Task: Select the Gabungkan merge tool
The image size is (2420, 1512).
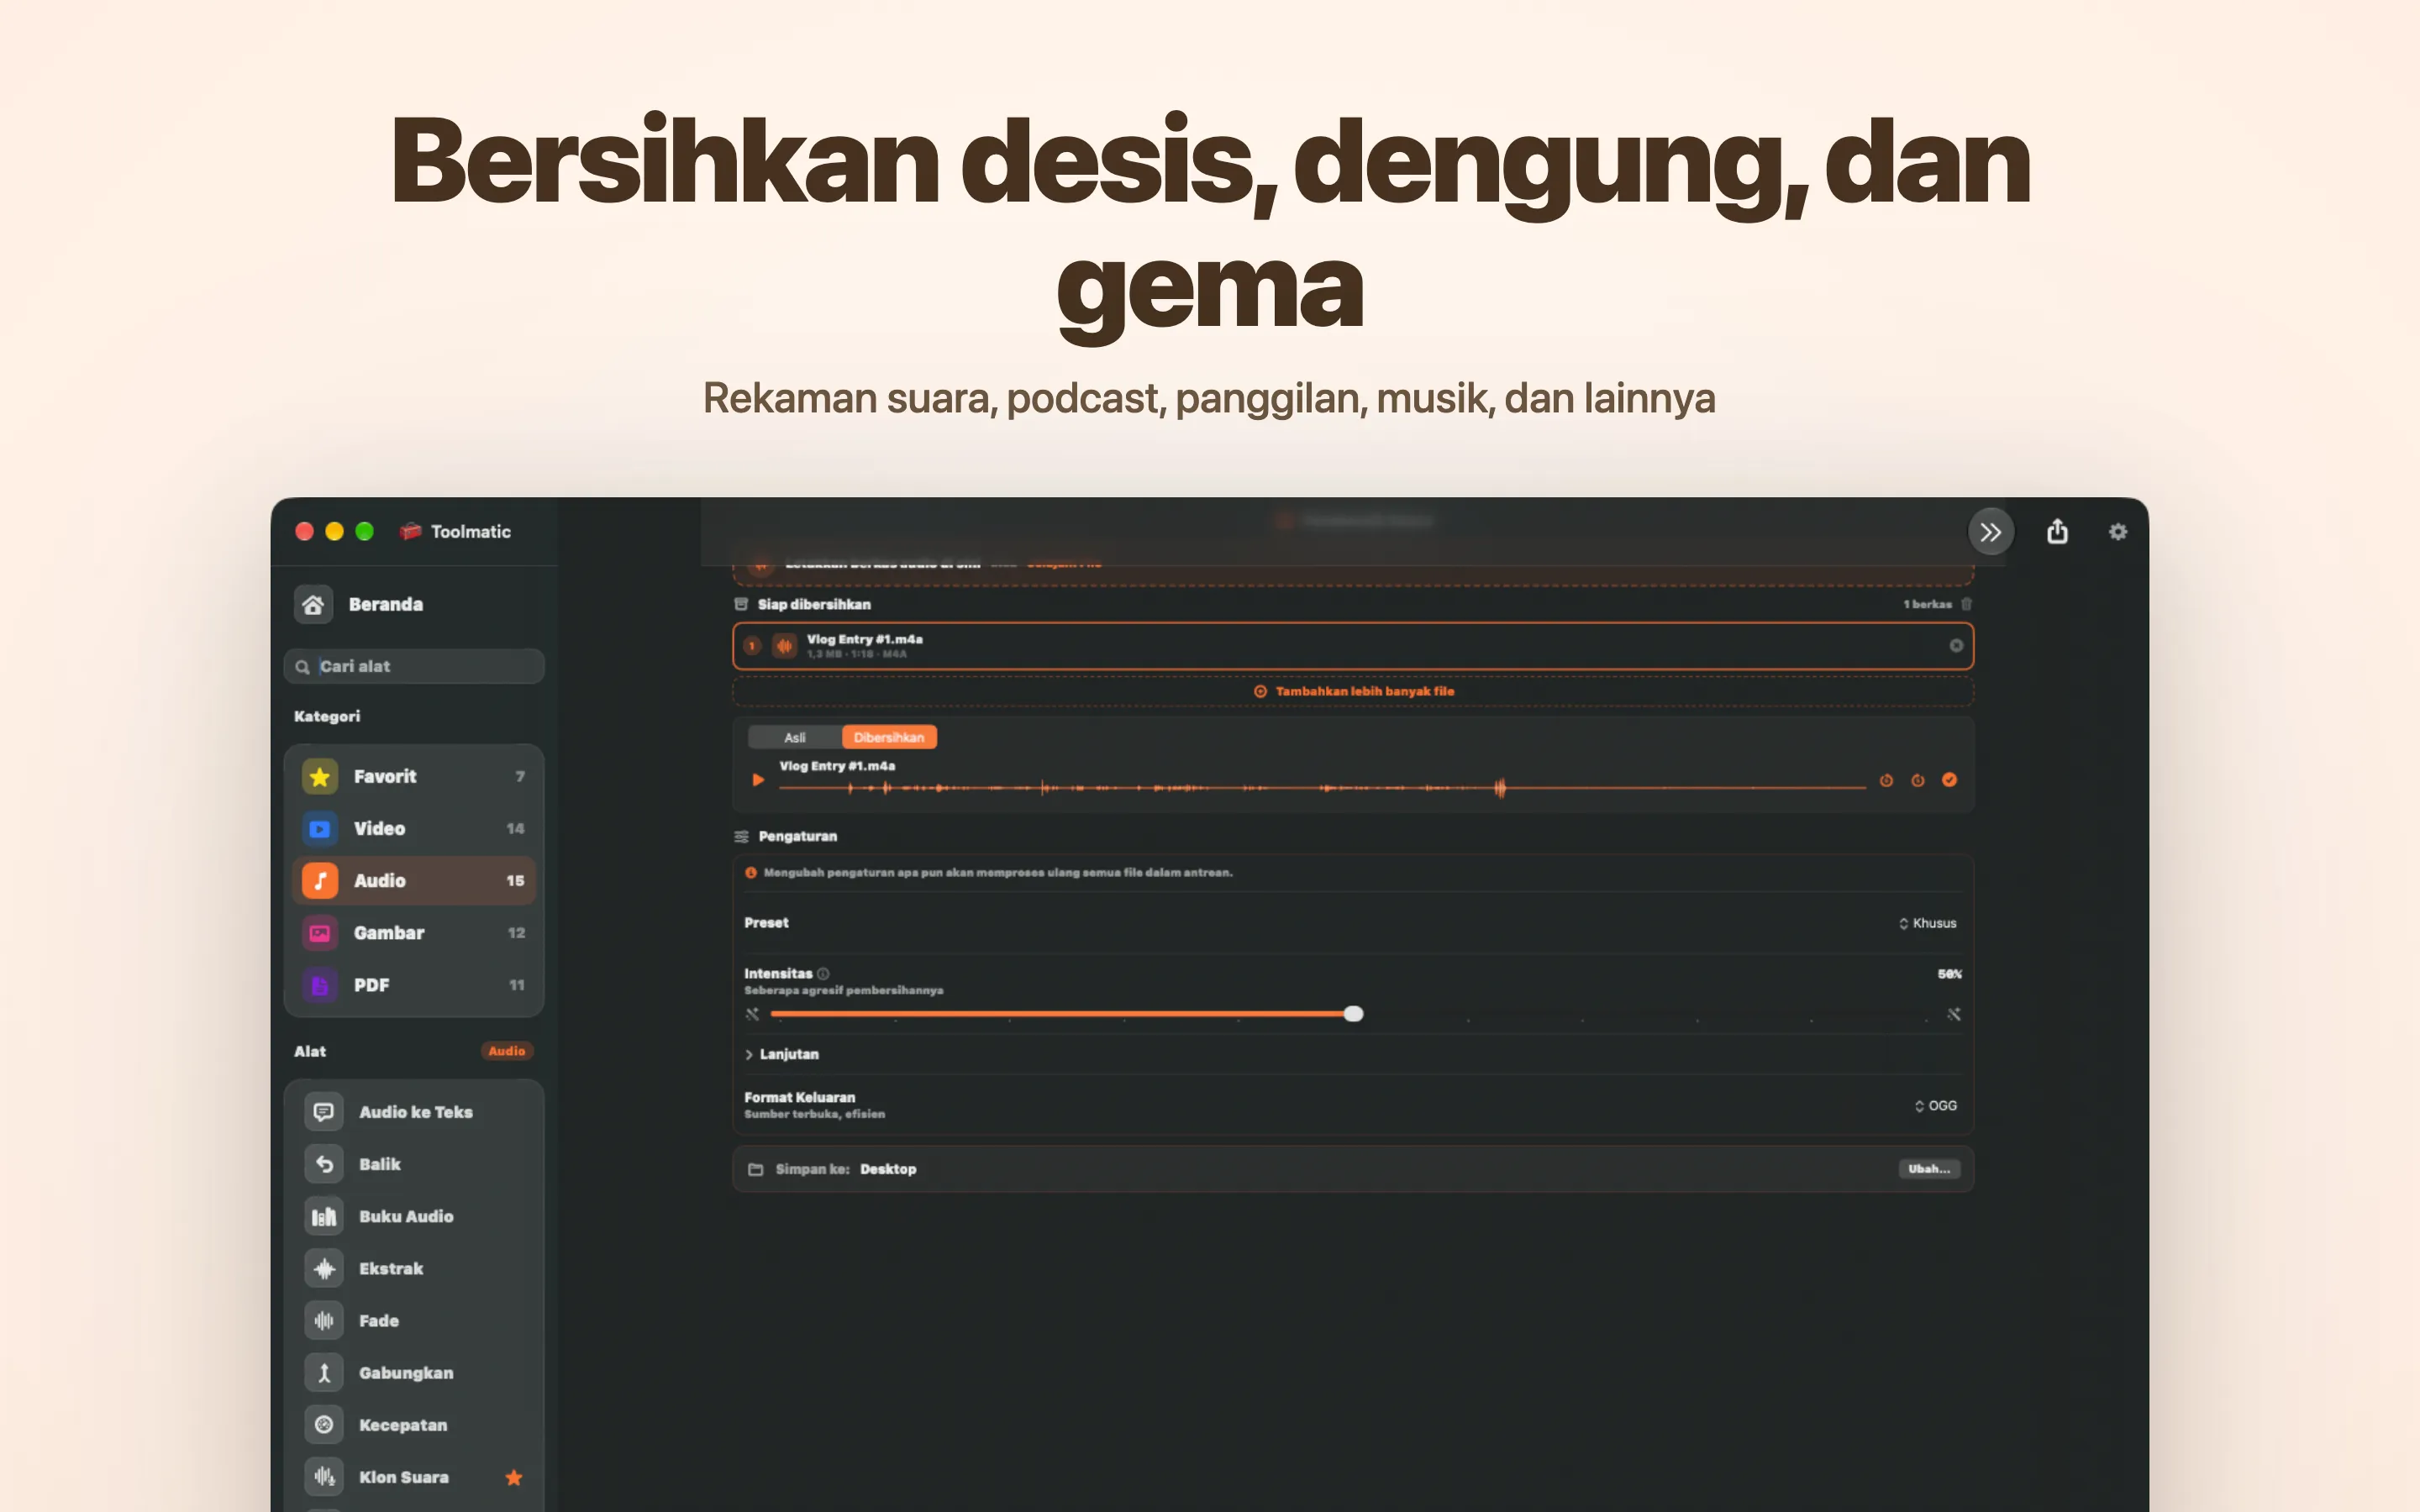Action: point(414,1373)
